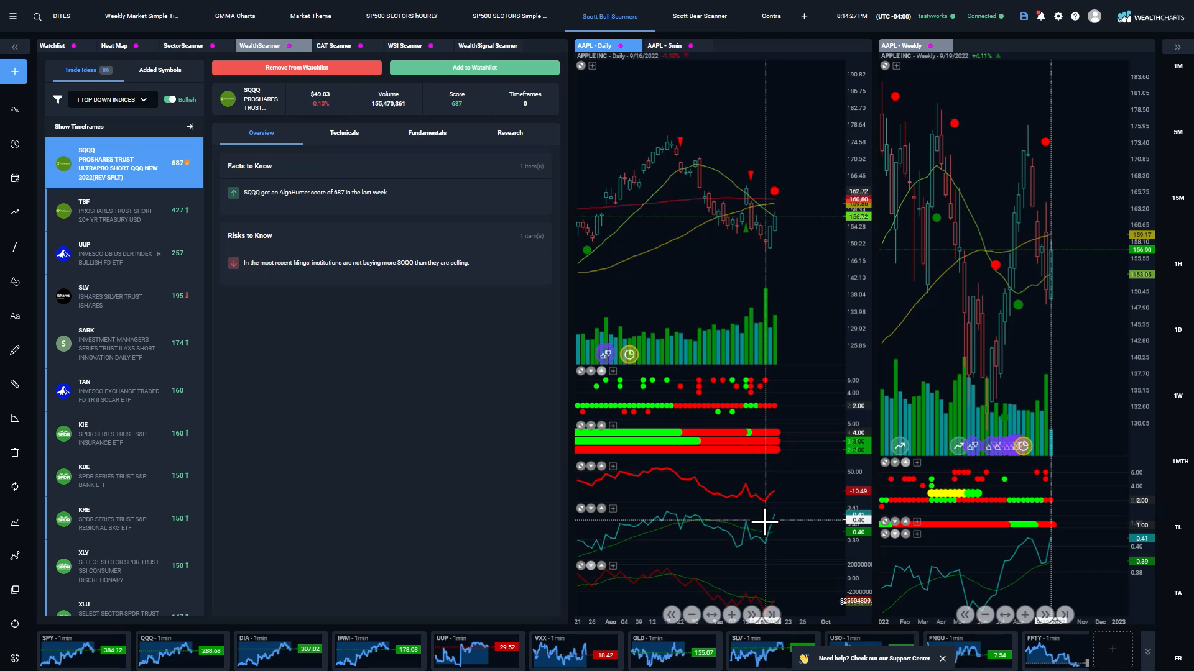Select the 1W timeframe button
The width and height of the screenshot is (1194, 671).
[x=1178, y=396]
